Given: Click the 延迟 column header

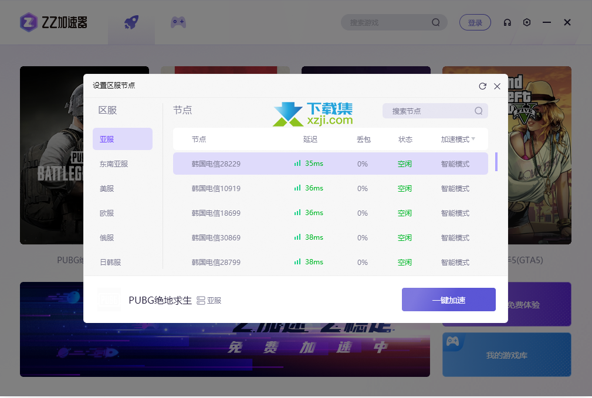Looking at the screenshot, I should pyautogui.click(x=310, y=139).
